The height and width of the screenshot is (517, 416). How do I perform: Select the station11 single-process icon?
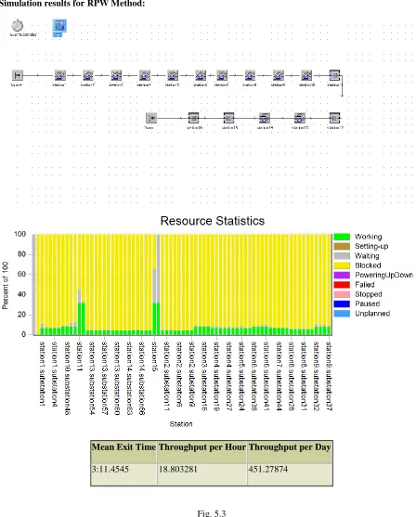coord(334,75)
